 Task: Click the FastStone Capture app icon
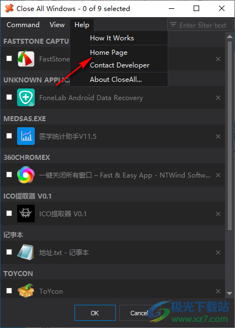26,59
